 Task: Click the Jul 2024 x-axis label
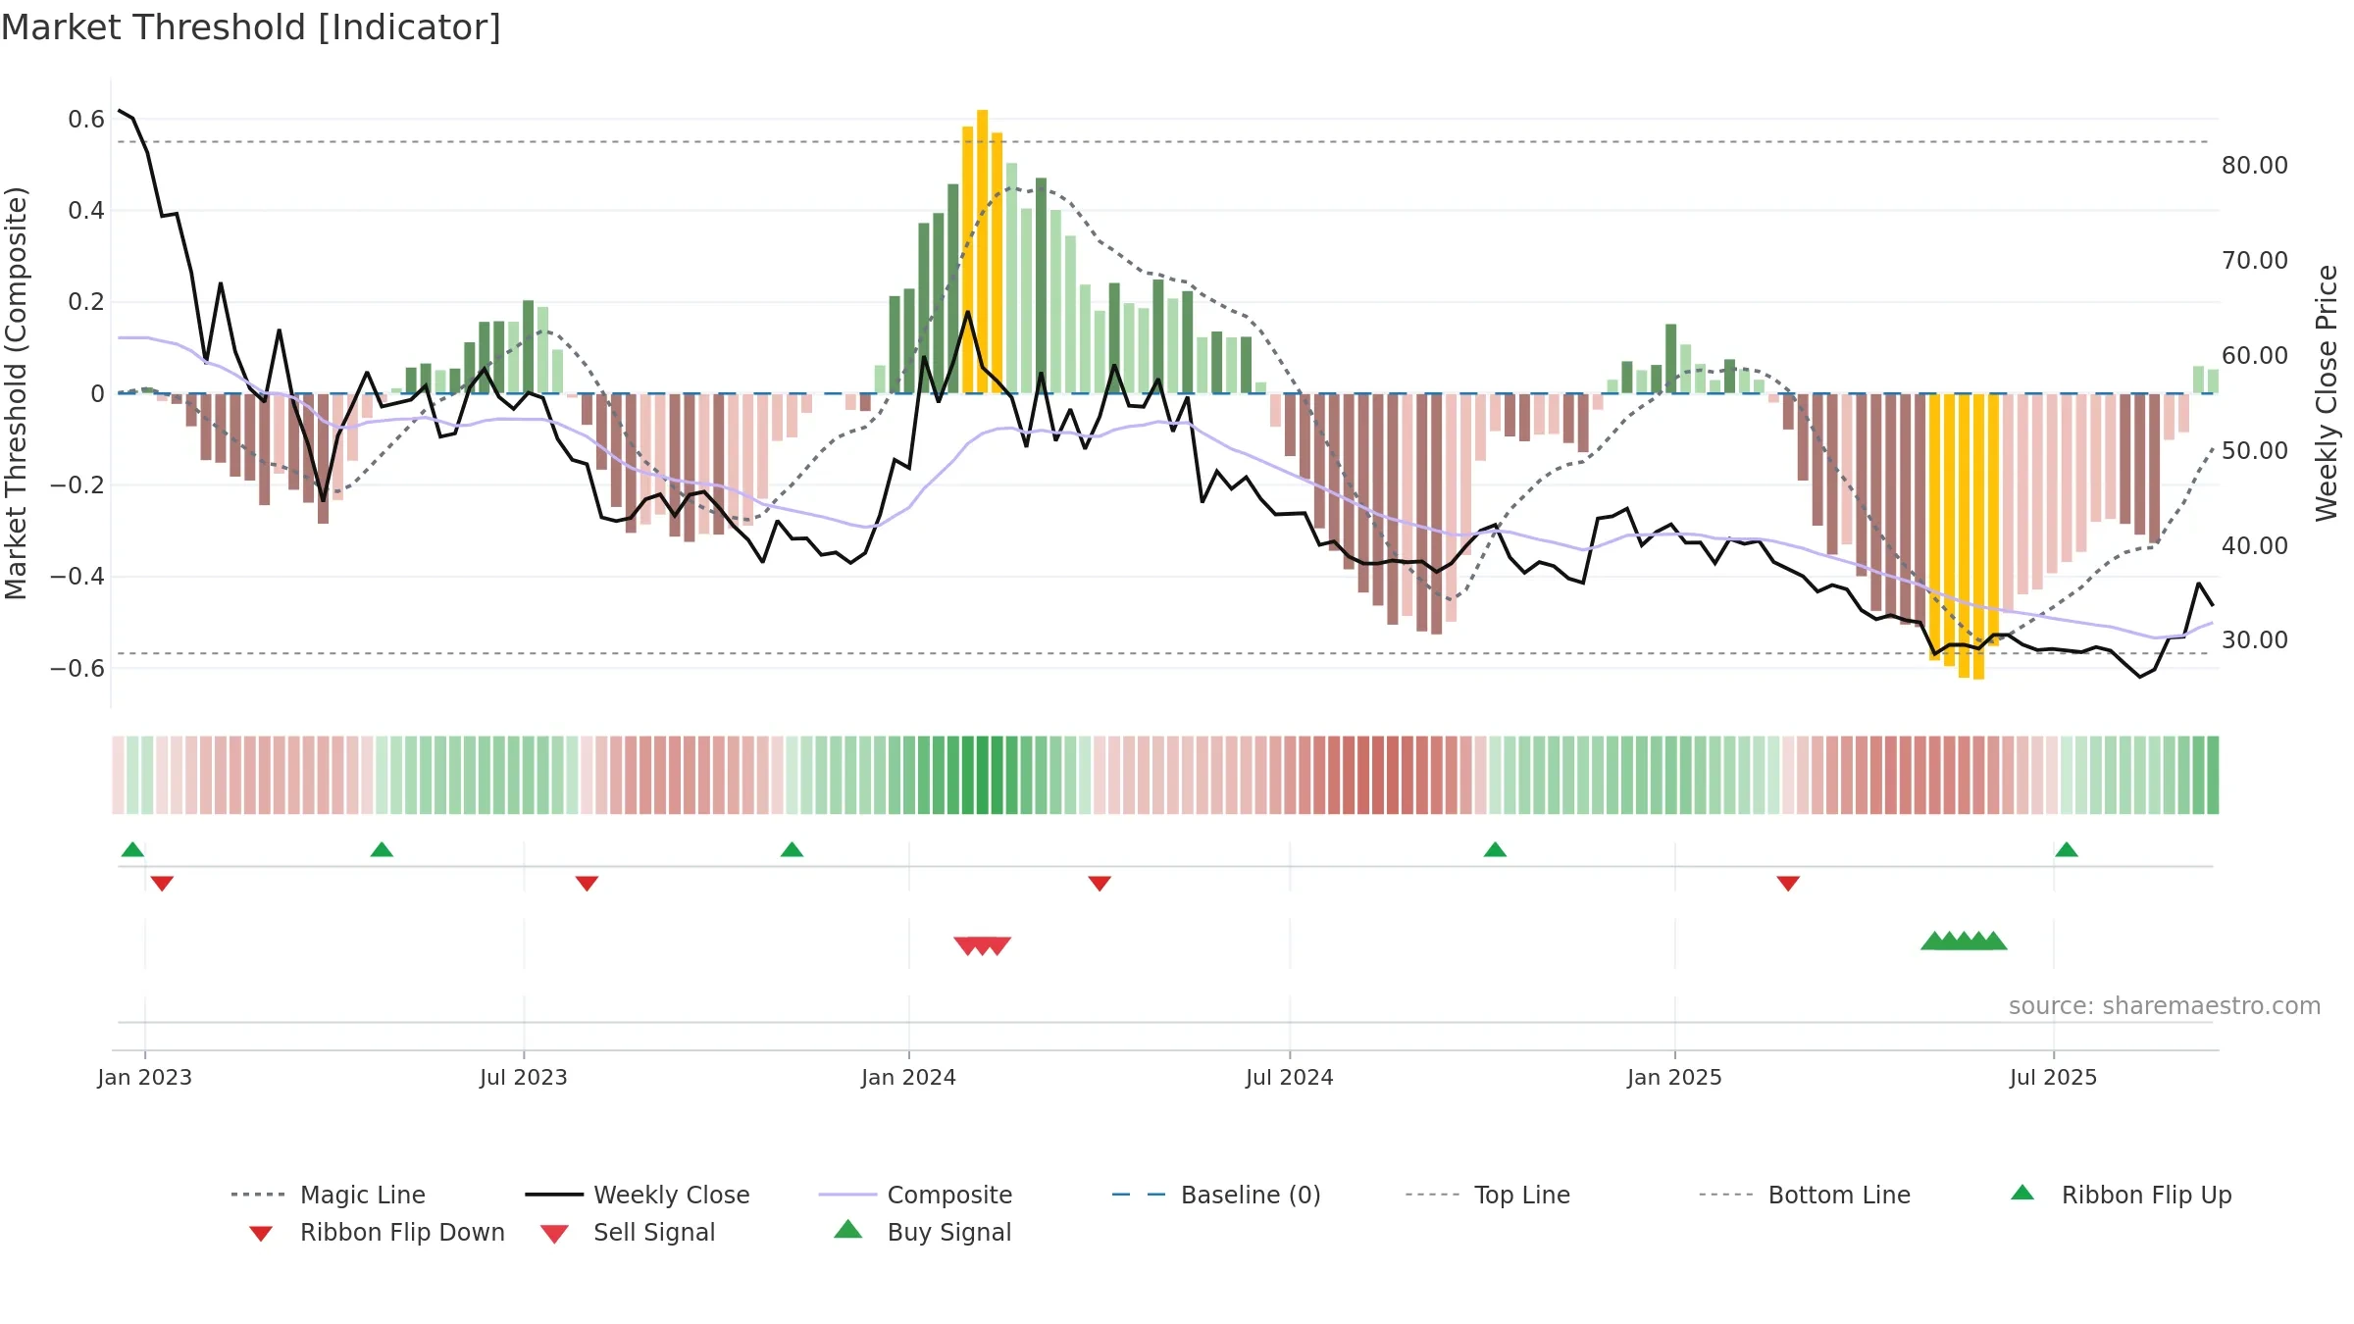(1290, 1077)
